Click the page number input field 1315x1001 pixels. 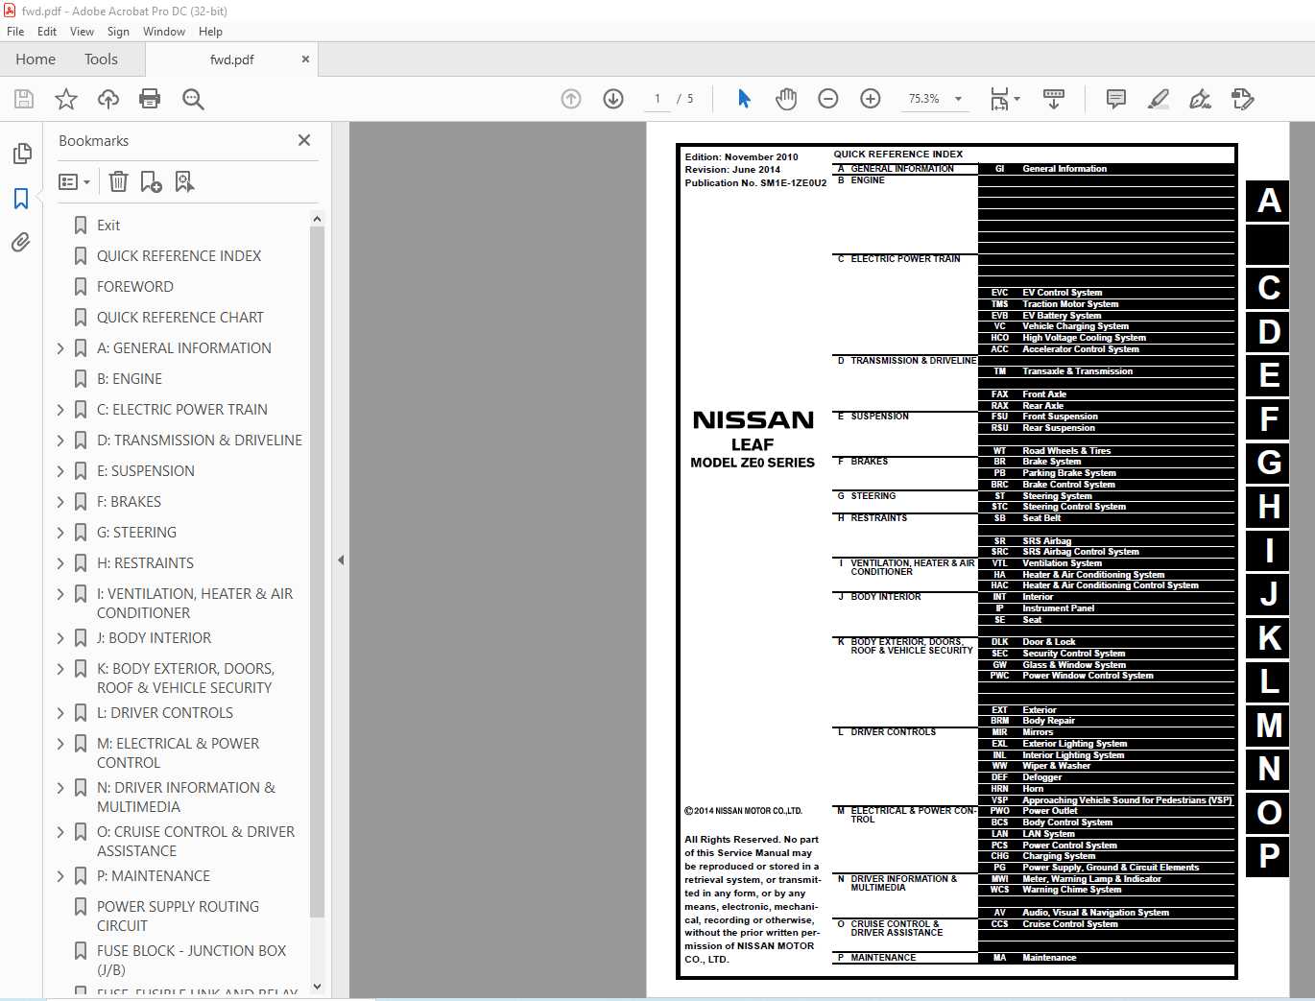(x=657, y=99)
